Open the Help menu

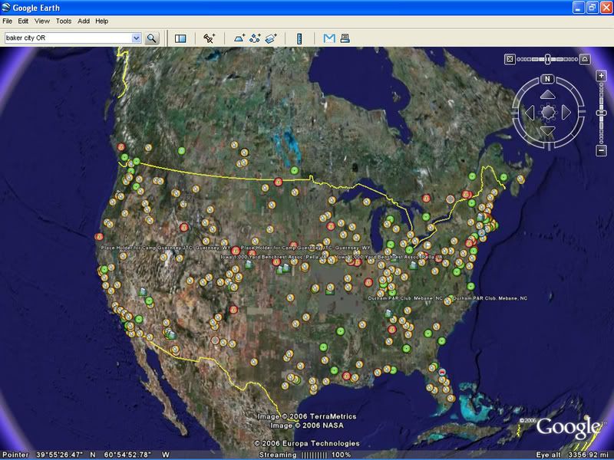101,21
